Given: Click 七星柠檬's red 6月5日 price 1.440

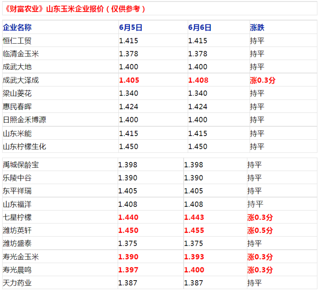Looking at the screenshot, I should (x=128, y=217).
